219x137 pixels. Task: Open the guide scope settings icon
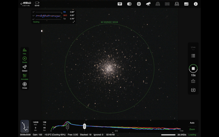pyautogui.click(x=139, y=4)
